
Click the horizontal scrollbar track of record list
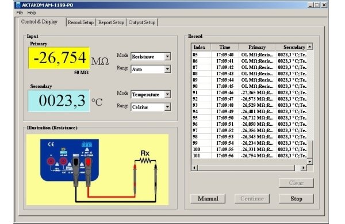click(246, 168)
